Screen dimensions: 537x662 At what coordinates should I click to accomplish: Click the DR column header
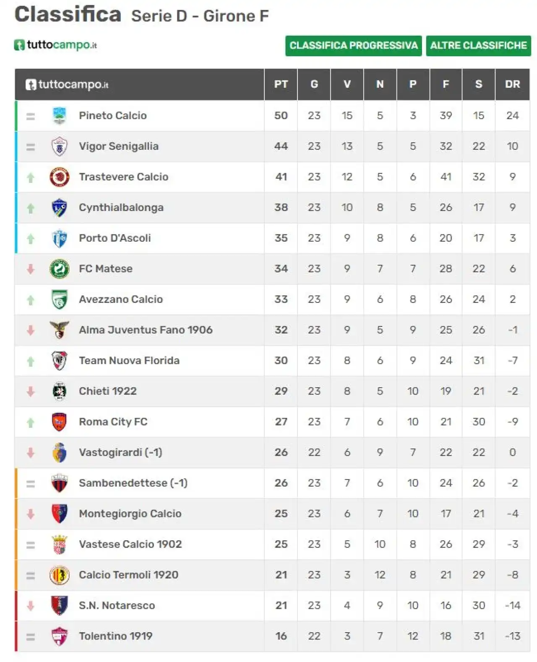513,84
